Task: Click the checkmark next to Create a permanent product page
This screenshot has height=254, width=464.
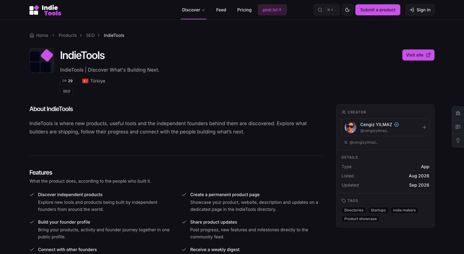Action: [184, 194]
